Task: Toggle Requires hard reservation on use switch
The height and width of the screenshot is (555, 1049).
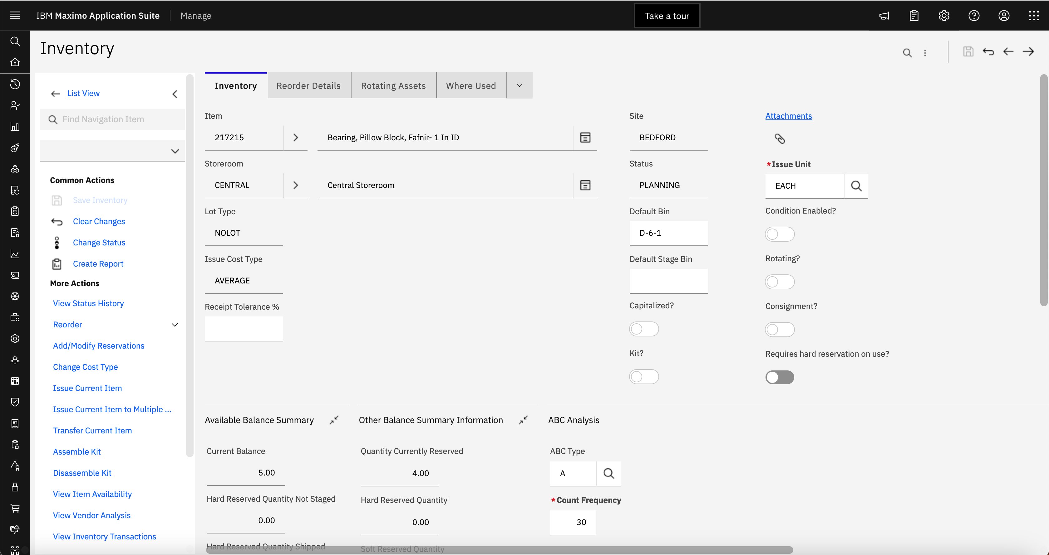Action: click(780, 377)
